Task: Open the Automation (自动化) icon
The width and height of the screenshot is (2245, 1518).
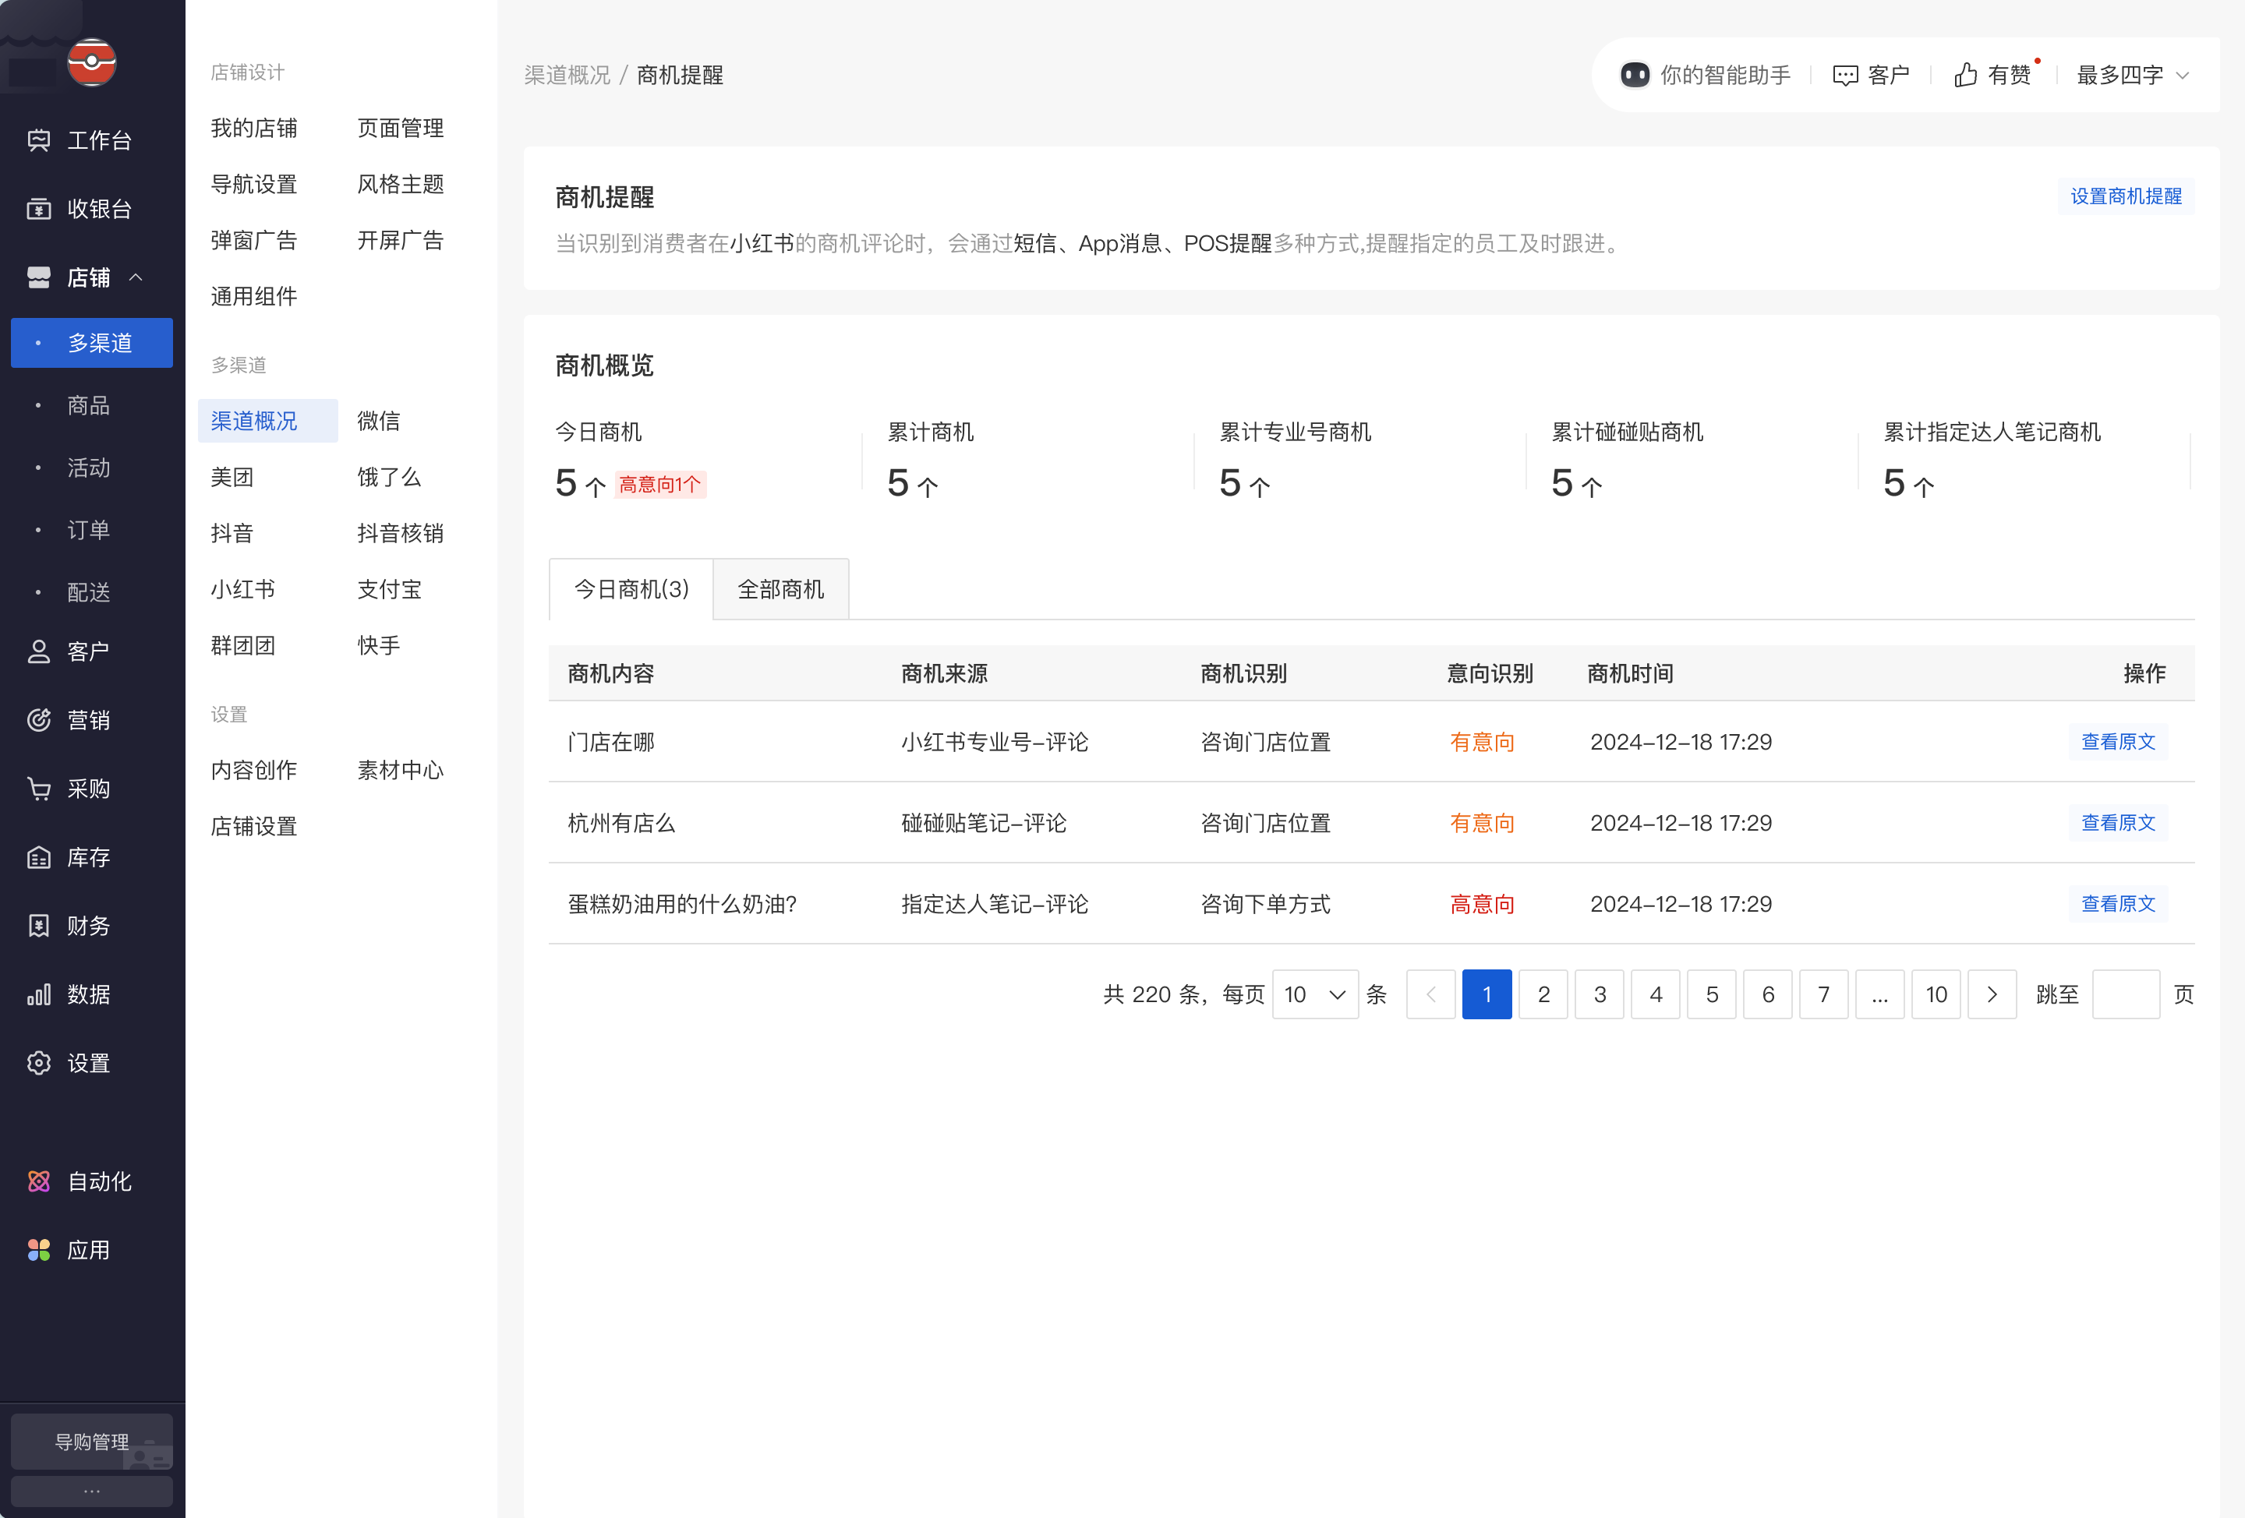Action: [x=39, y=1182]
